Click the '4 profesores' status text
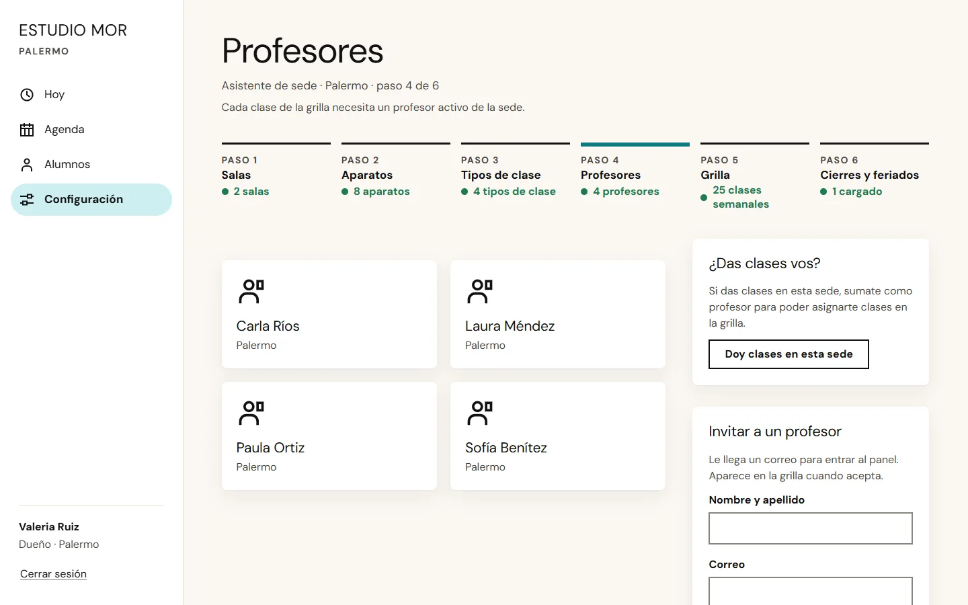The height and width of the screenshot is (605, 968). [626, 192]
